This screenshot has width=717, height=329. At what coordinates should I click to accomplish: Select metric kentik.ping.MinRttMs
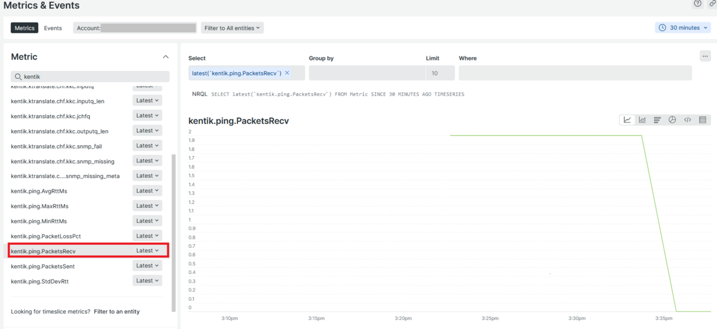click(39, 221)
